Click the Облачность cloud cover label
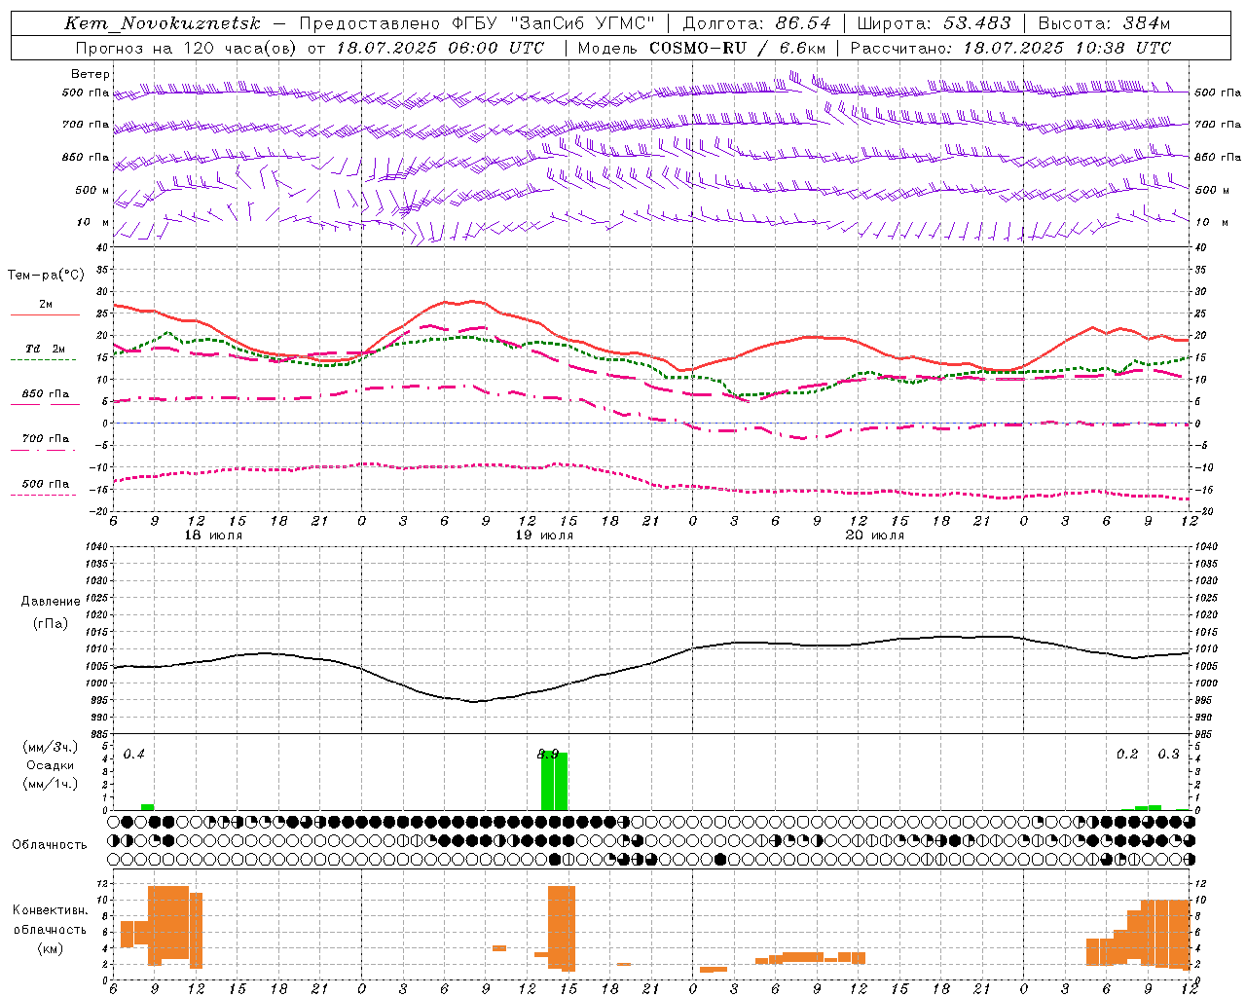 click(x=50, y=844)
